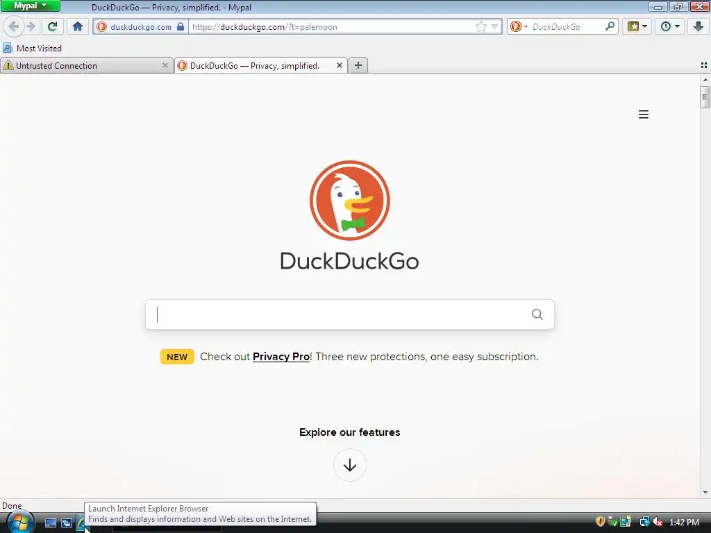
Task: Open a new tab with plus button
Action: click(358, 65)
